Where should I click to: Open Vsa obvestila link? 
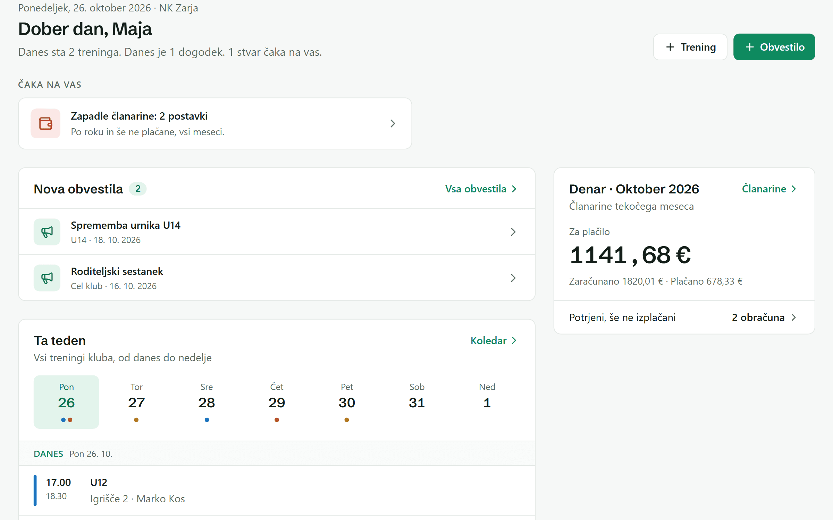(481, 189)
